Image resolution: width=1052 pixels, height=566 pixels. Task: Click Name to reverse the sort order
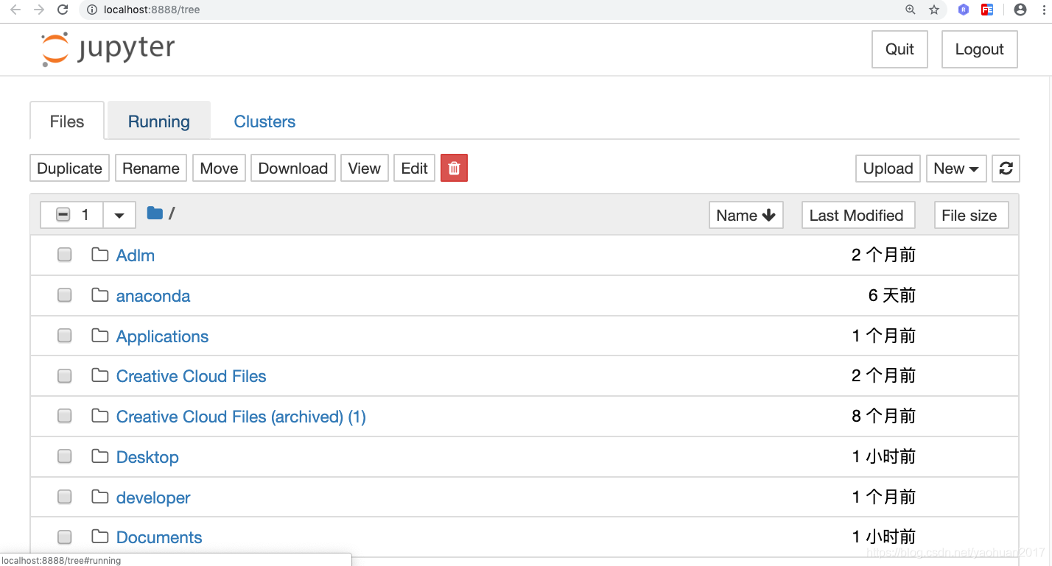pos(746,215)
